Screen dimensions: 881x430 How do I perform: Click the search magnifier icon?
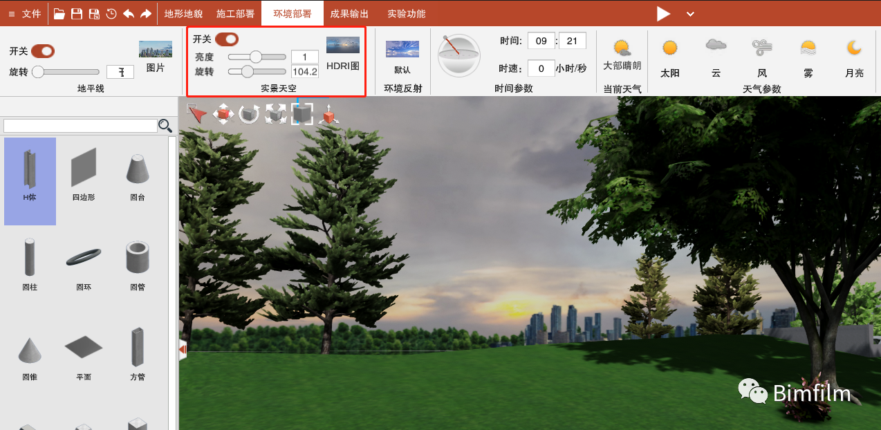click(x=165, y=125)
